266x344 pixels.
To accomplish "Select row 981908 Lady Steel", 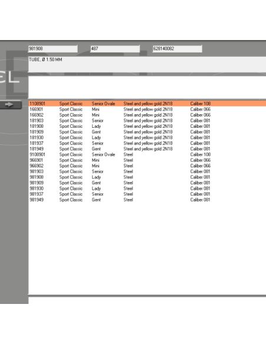I will click(147, 177).
